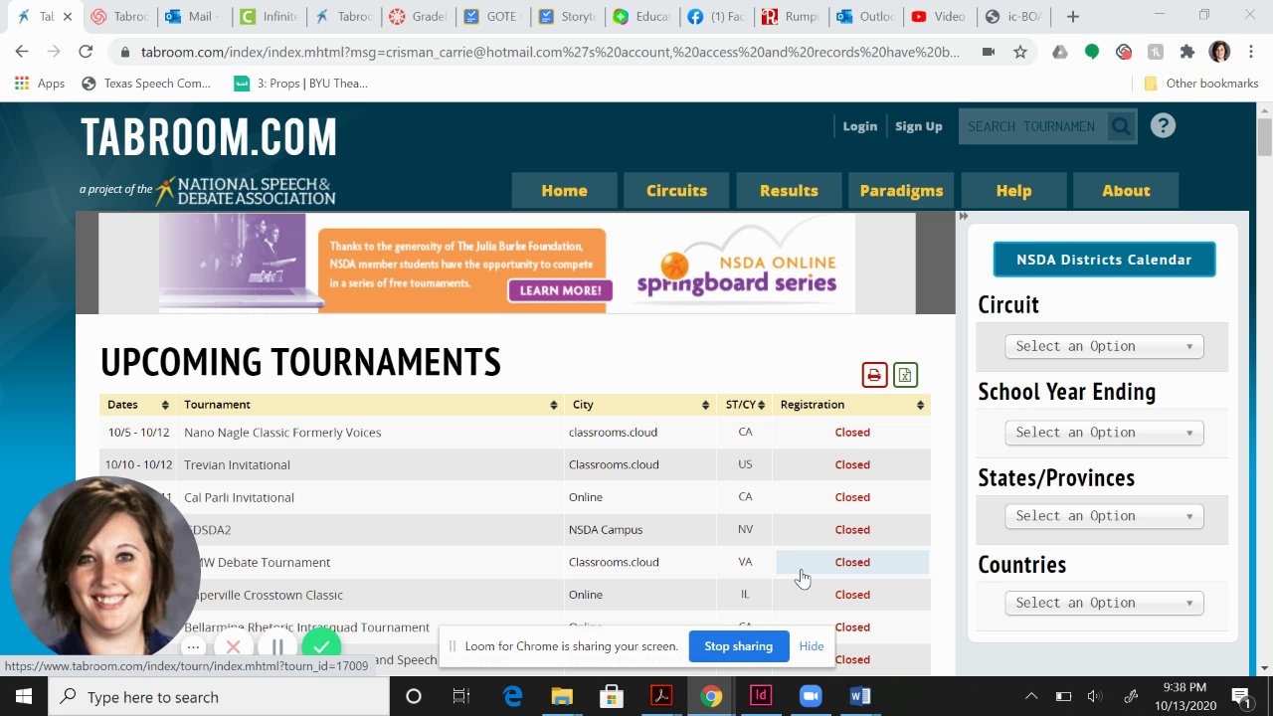Screen dimensions: 1273x716
Task: Open a new browser tab
Action: pyautogui.click(x=1072, y=16)
